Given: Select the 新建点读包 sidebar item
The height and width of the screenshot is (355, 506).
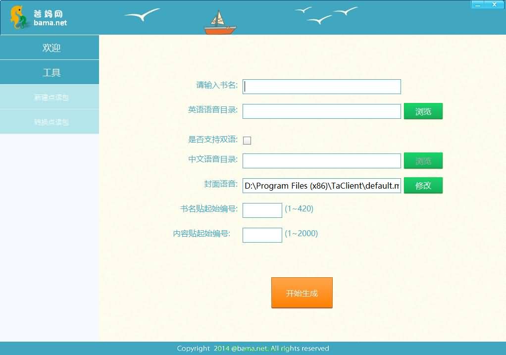Looking at the screenshot, I should (50, 97).
